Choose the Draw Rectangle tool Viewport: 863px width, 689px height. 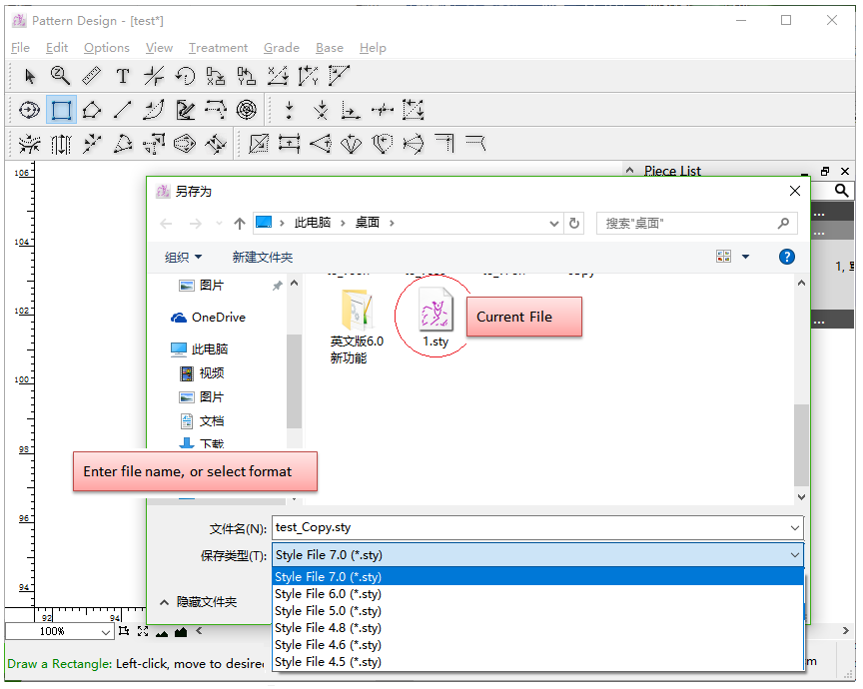62,110
